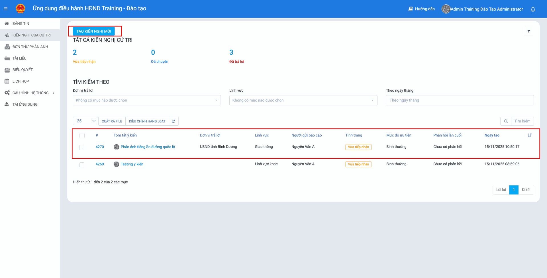Click Tạo kiến nghị mới button
The height and width of the screenshot is (278, 547).
[94, 31]
